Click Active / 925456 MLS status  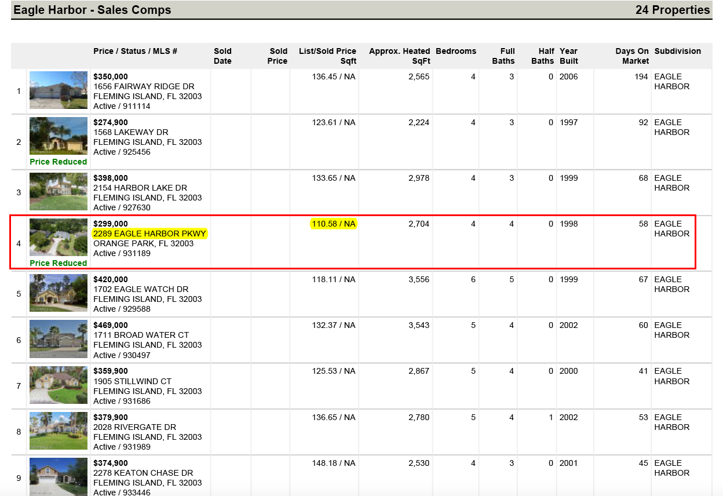(122, 152)
